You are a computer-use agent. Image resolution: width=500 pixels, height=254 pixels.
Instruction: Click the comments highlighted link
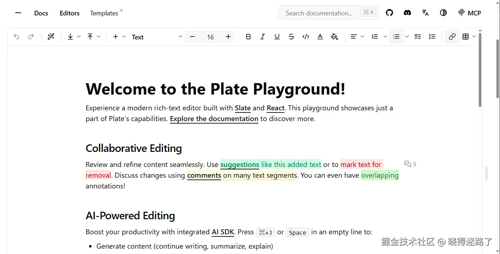pyautogui.click(x=204, y=175)
